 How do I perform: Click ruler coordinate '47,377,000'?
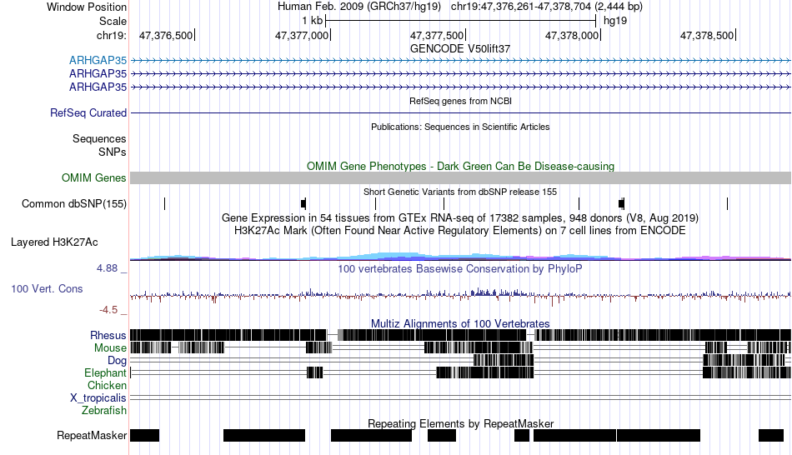coord(302,35)
